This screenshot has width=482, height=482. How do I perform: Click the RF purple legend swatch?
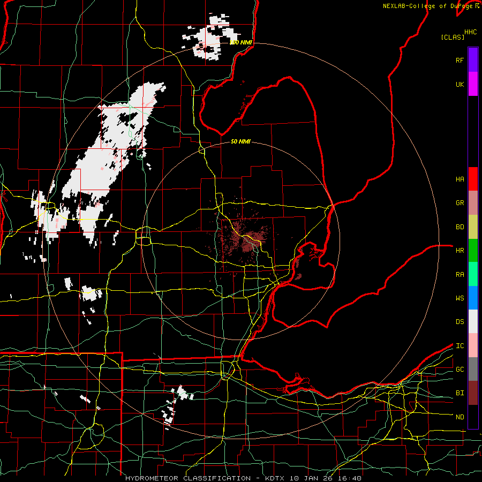click(473, 60)
